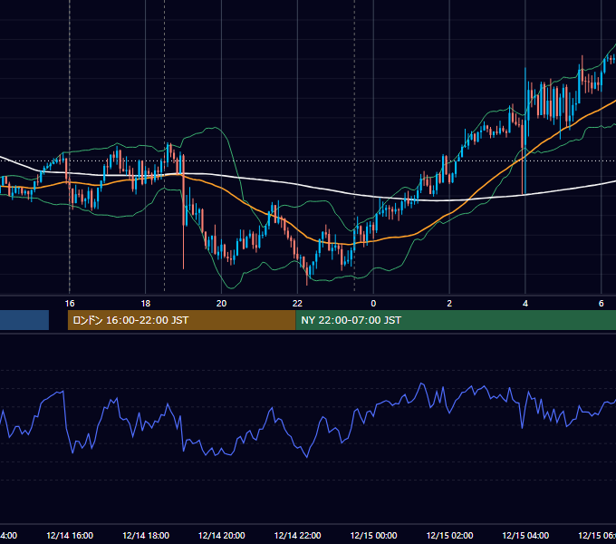Click the 18 hour label on the chart axis
Image resolution: width=616 pixels, height=544 pixels.
(145, 304)
